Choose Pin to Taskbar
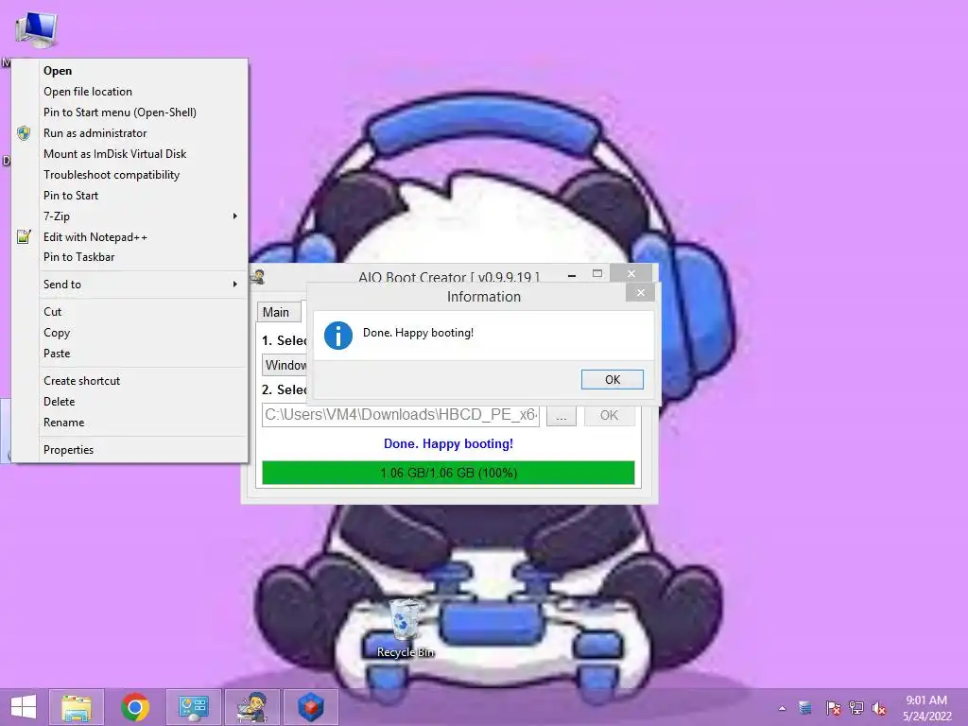The width and height of the screenshot is (968, 726). [130, 257]
